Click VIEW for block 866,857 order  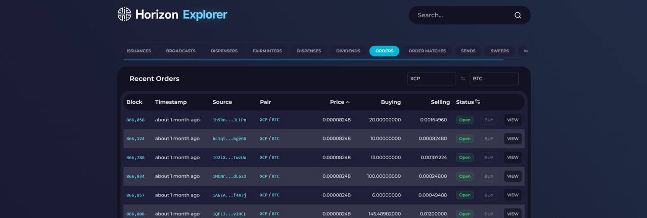(x=513, y=195)
